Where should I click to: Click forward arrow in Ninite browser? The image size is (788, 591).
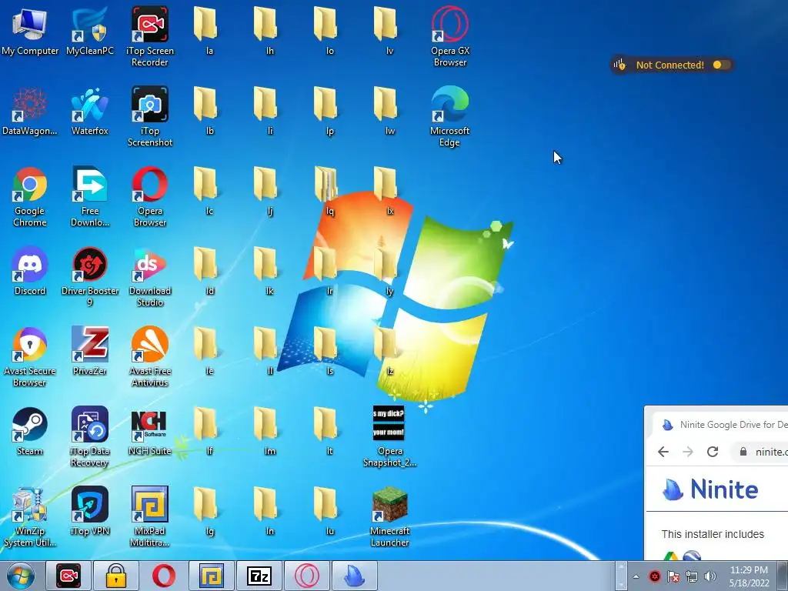[688, 452]
